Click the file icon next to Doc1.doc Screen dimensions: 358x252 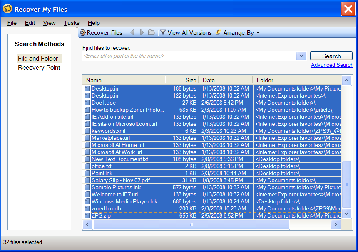pyautogui.click(x=87, y=103)
